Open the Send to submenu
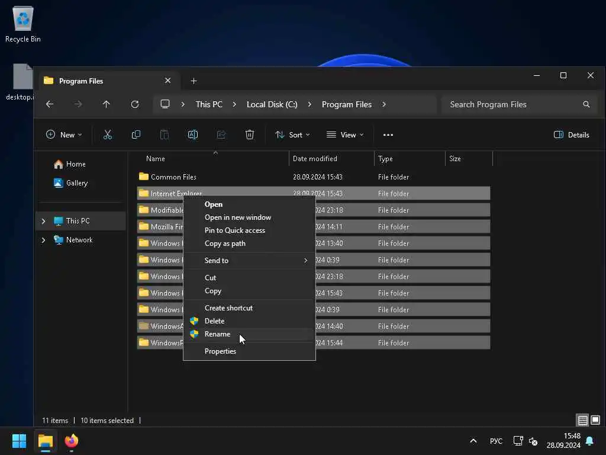The height and width of the screenshot is (455, 606). pos(249,261)
